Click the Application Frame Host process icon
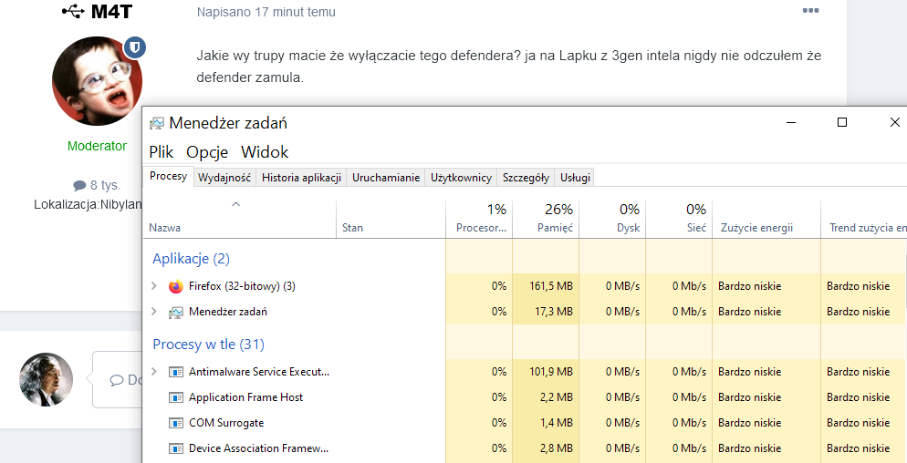Image resolution: width=907 pixels, height=463 pixels. click(176, 397)
